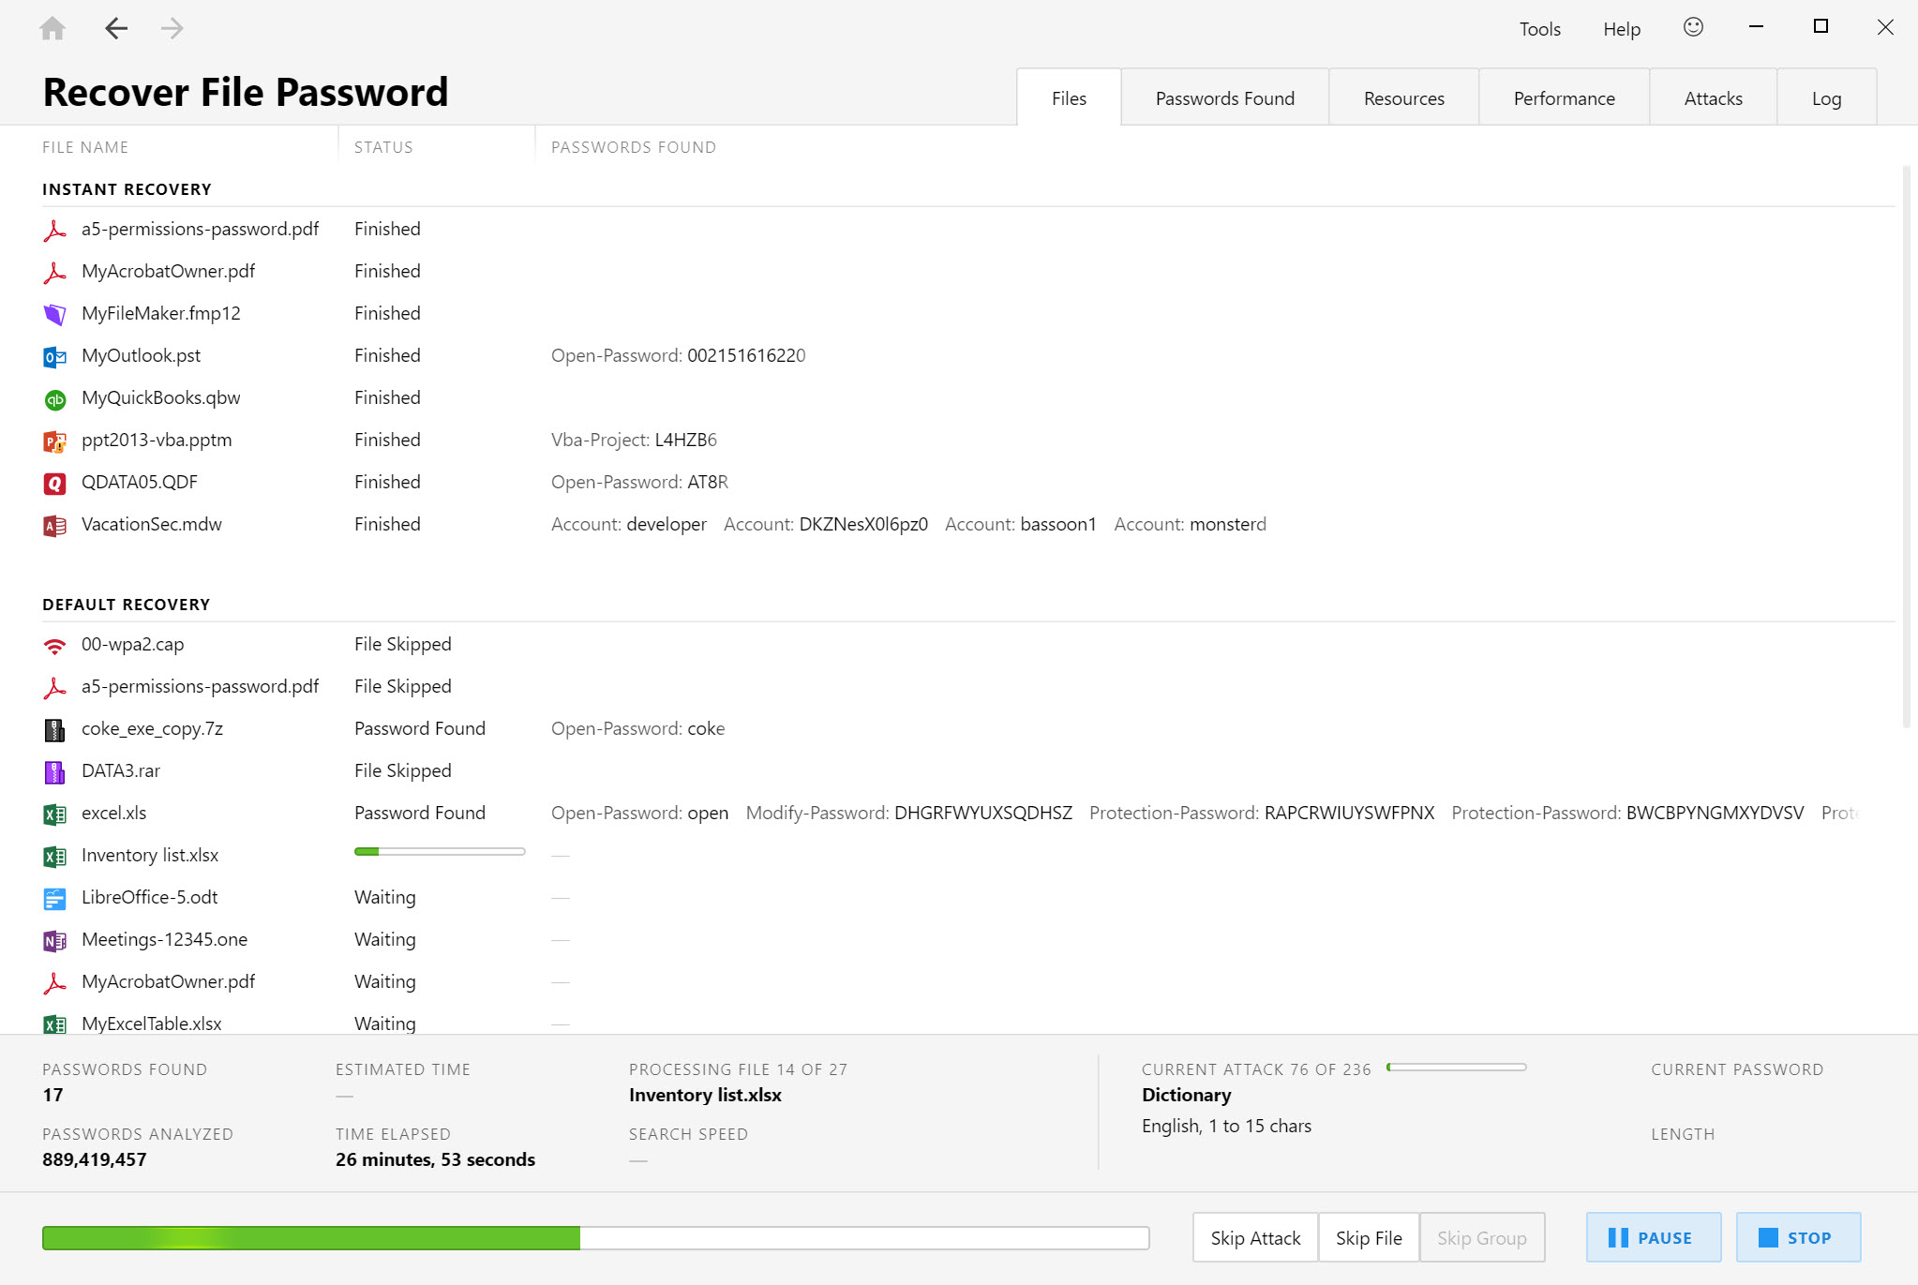Open the Help menu

(1621, 29)
